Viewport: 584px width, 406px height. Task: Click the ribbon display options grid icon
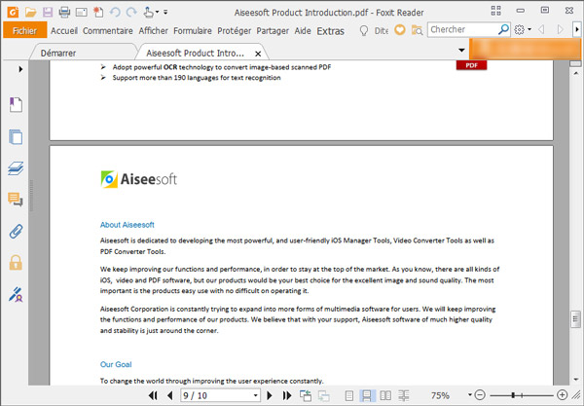(496, 11)
